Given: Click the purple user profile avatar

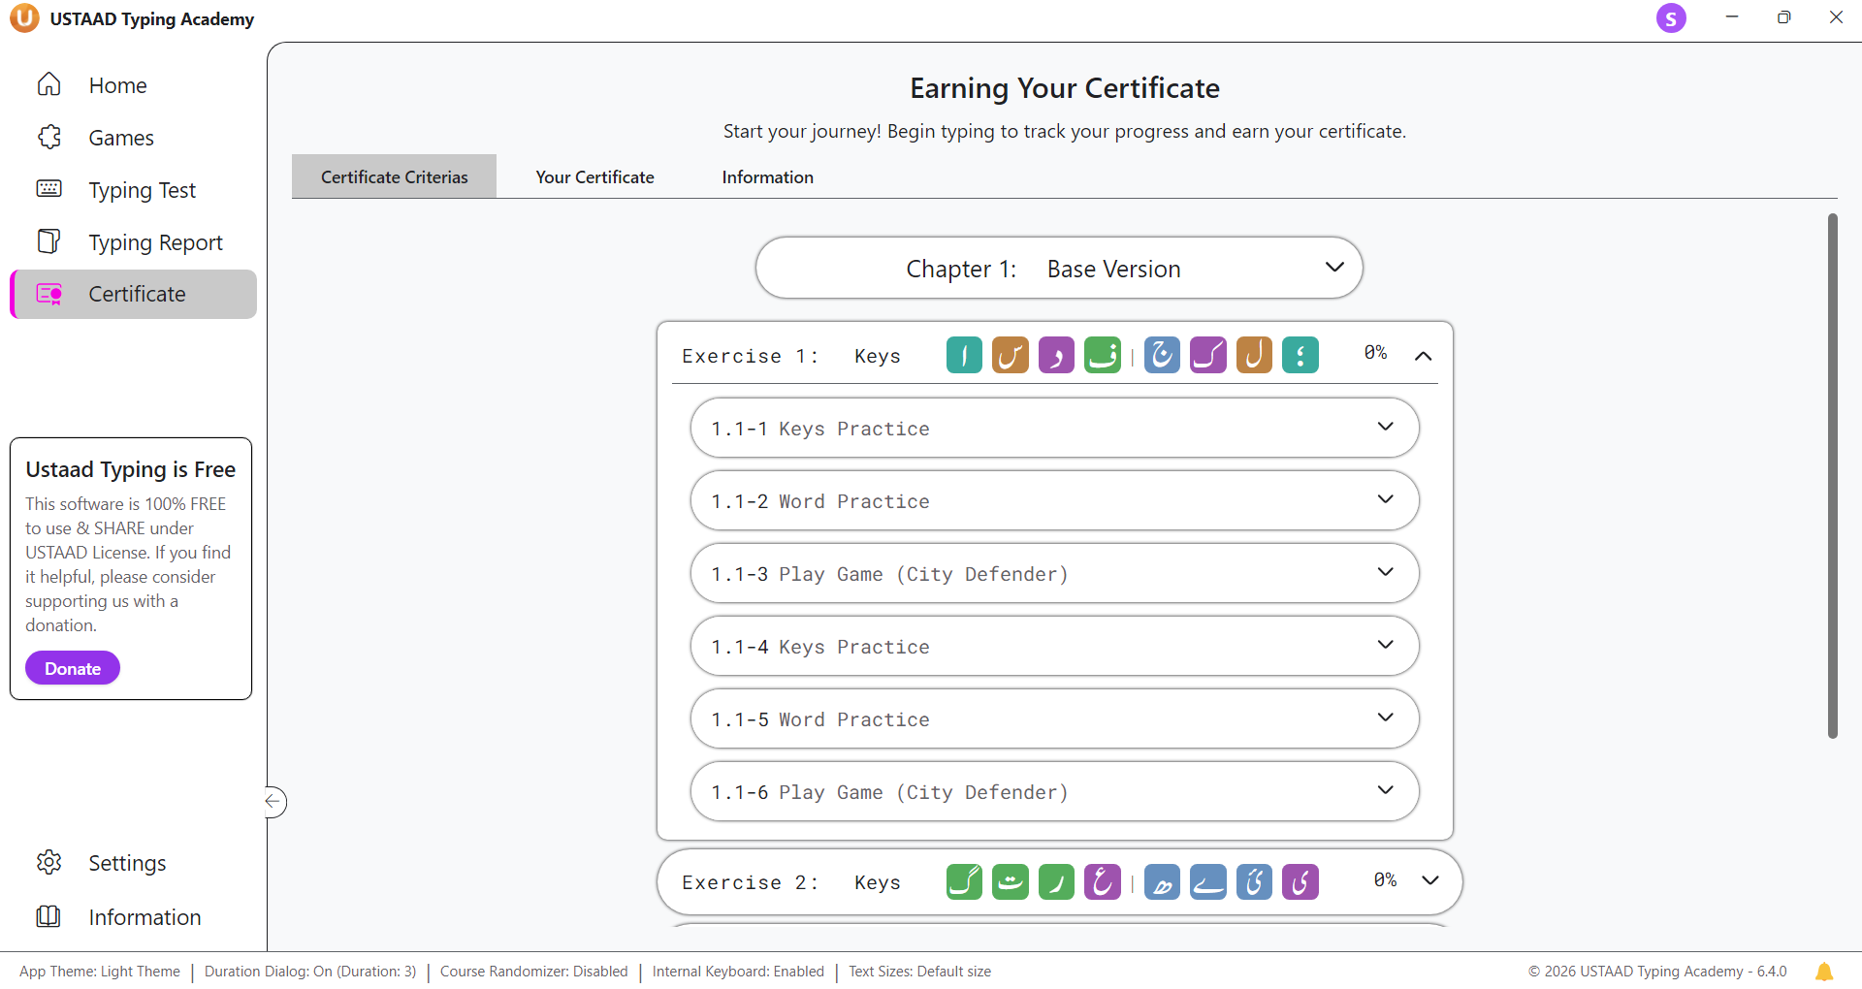Looking at the screenshot, I should pyautogui.click(x=1670, y=18).
